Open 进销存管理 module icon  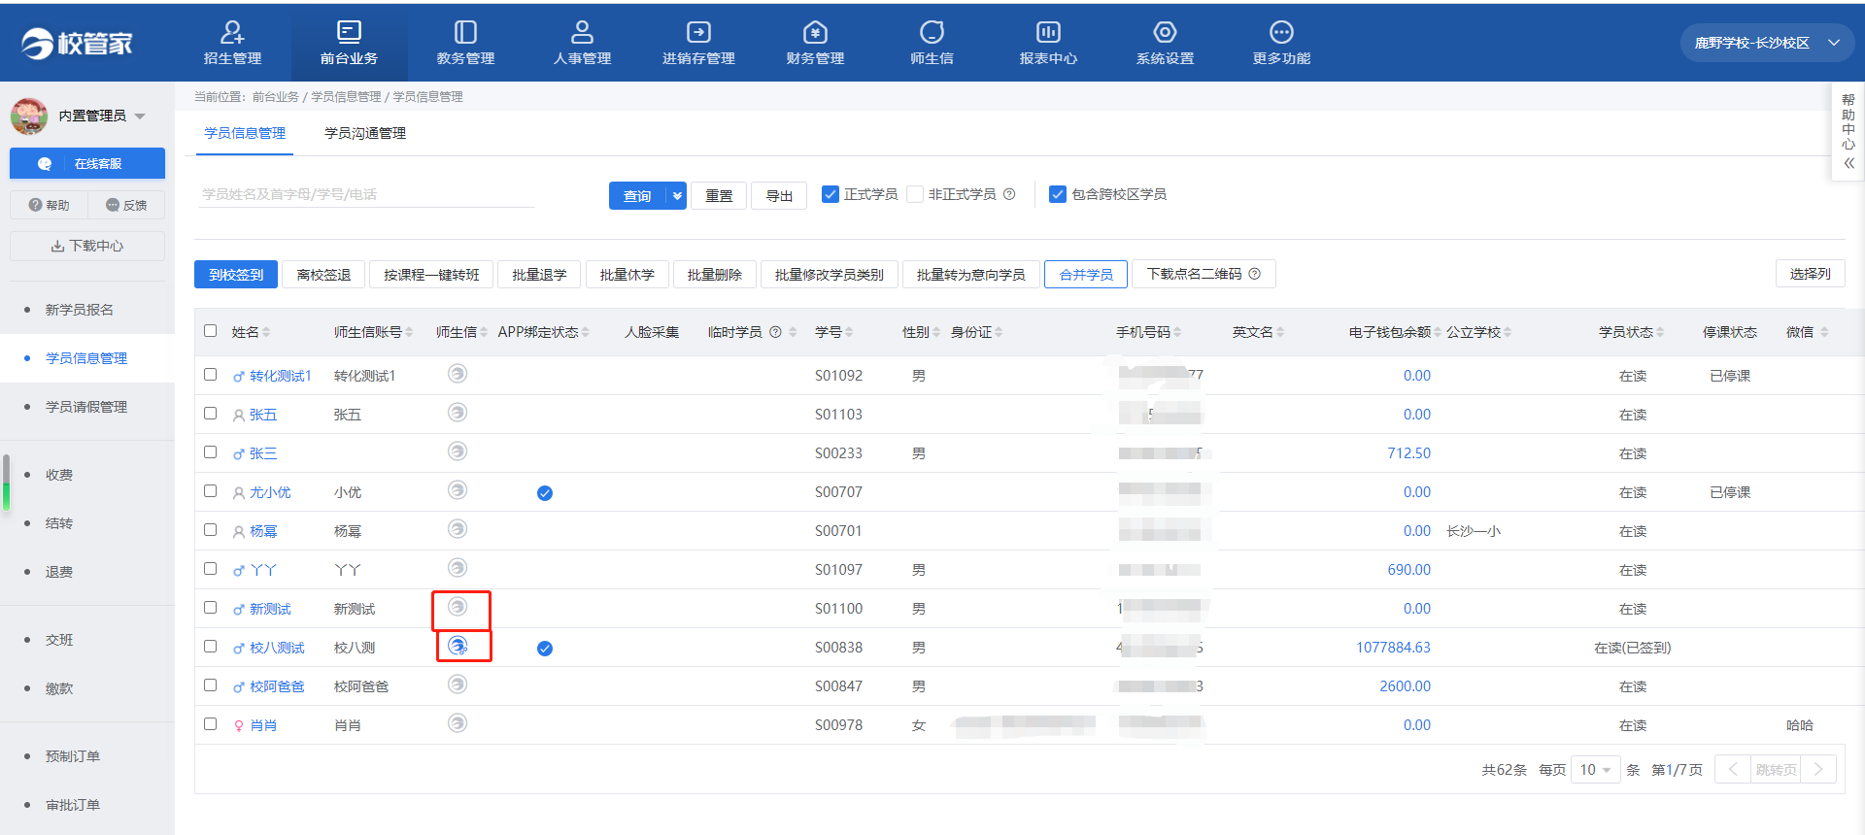[698, 33]
